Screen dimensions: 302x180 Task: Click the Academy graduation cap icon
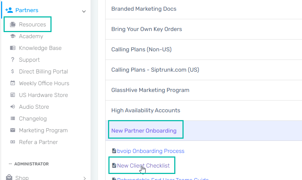coord(13,36)
